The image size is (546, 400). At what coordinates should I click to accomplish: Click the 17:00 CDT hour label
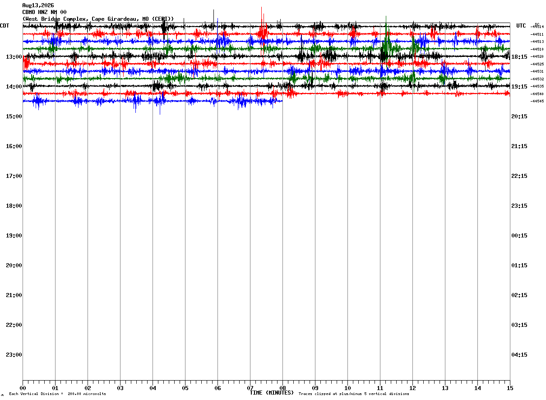click(14, 176)
